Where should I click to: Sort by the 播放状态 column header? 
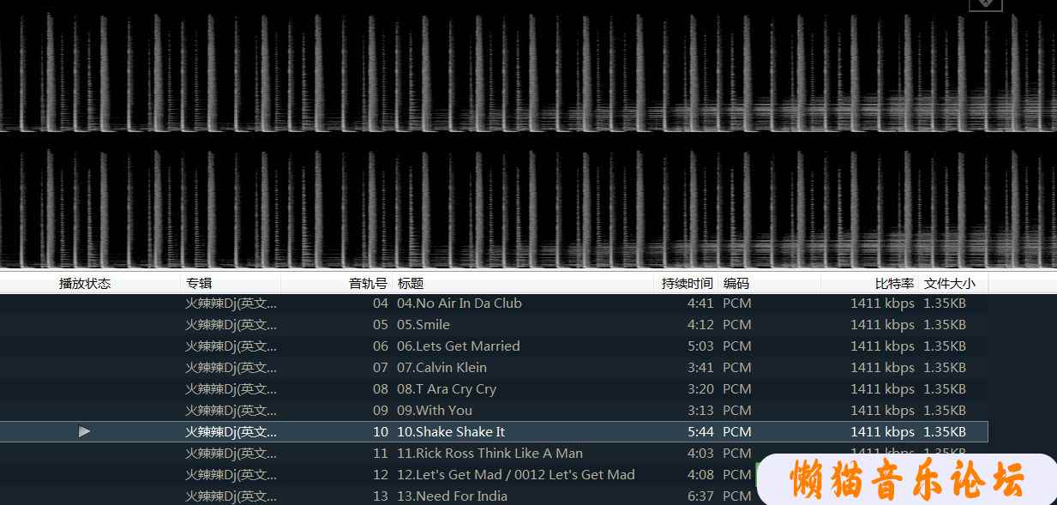click(x=85, y=283)
